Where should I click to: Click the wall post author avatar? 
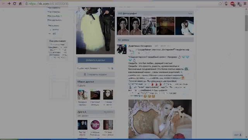click(122, 49)
